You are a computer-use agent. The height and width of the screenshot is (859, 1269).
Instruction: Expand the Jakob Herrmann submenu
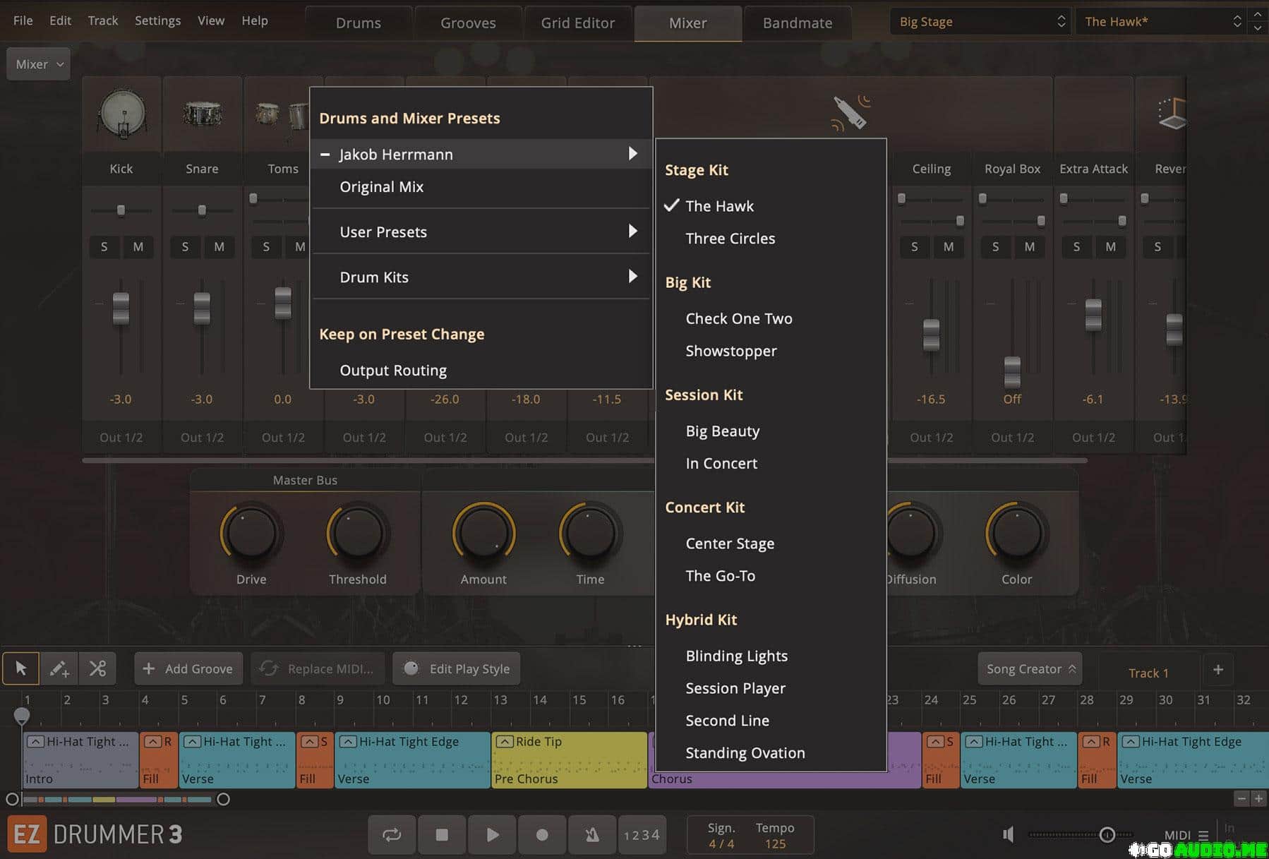(481, 154)
